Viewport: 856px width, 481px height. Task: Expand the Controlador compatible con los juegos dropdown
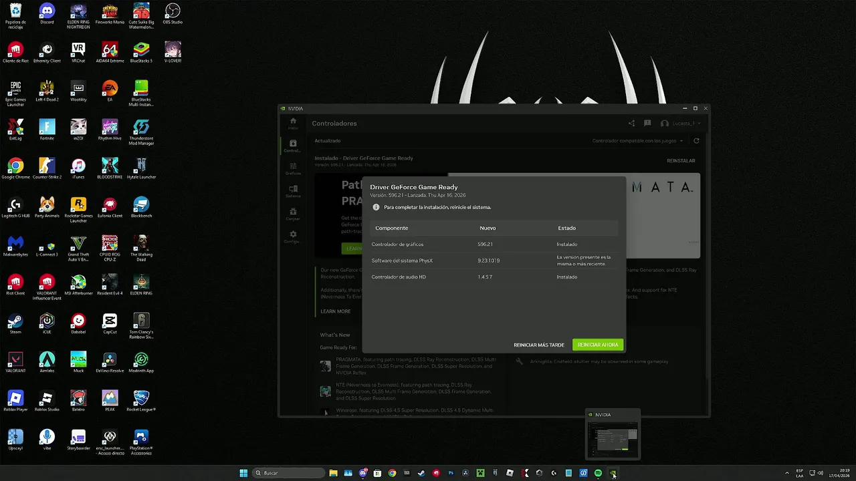click(638, 141)
